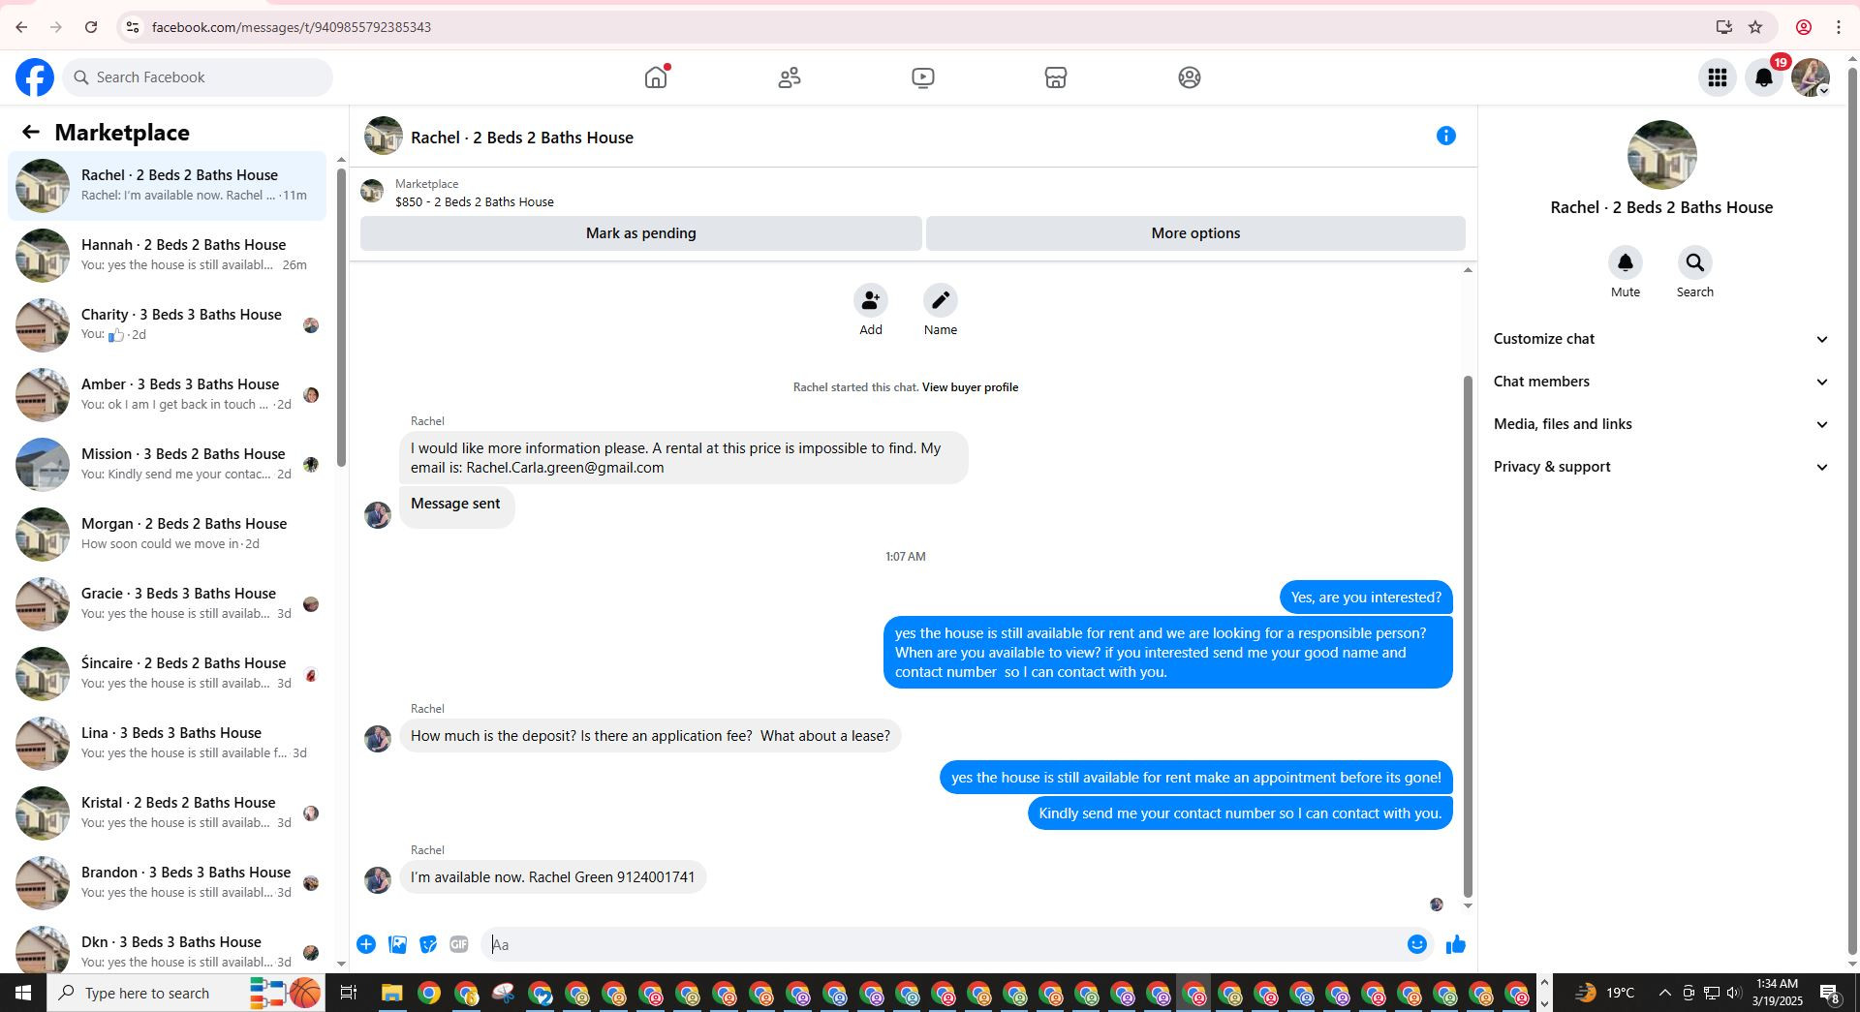
Task: Expand the Privacy & support section
Action: [x=1661, y=467]
